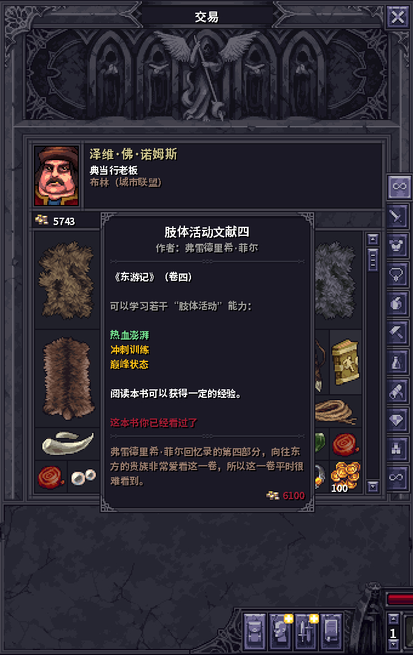Viewport: 413px width, 655px height.
Task: Open the skills panel crossed swords button
Action: [x=306, y=631]
